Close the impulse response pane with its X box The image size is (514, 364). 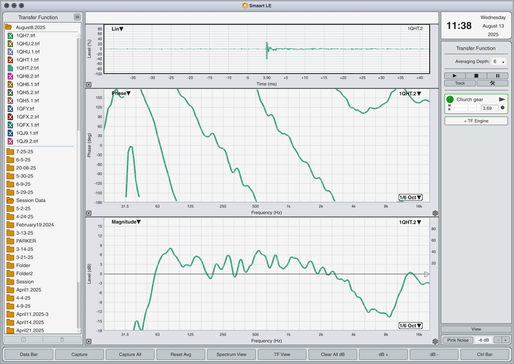pos(89,84)
